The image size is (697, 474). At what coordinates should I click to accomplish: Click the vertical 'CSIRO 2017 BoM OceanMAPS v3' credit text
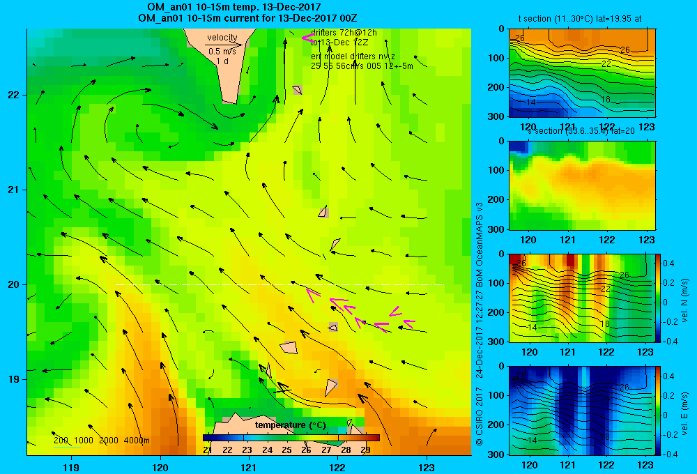pos(480,323)
